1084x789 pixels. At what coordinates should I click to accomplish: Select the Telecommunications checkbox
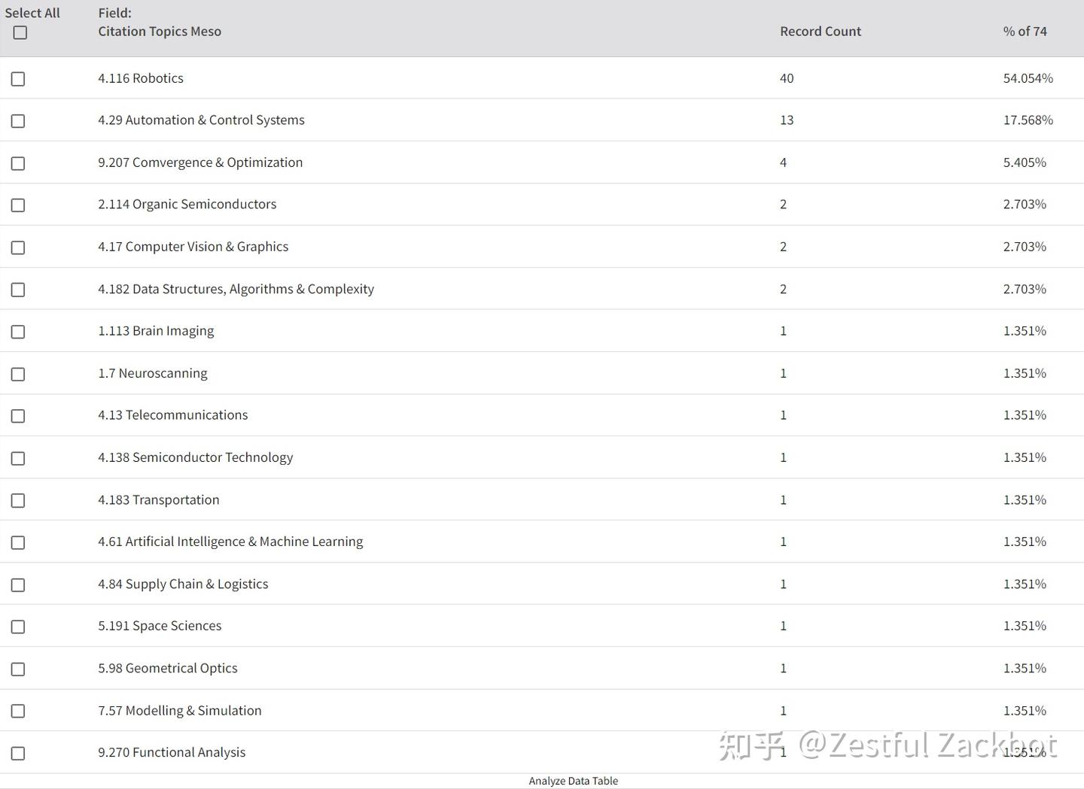18,416
